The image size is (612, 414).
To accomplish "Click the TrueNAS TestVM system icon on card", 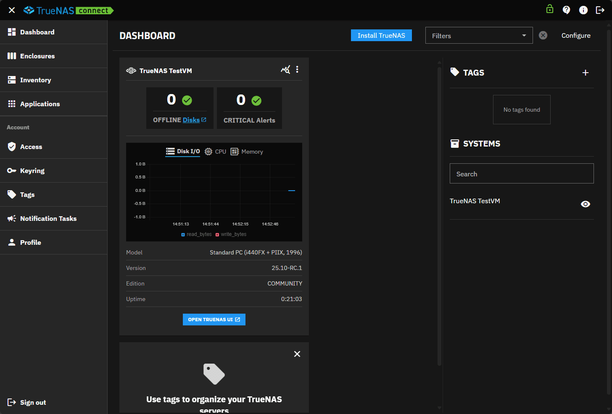I will (131, 71).
